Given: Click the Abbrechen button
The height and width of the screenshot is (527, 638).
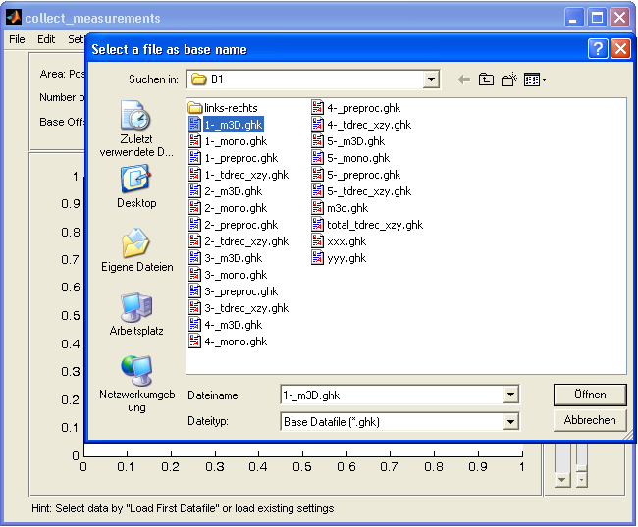Looking at the screenshot, I should (x=590, y=420).
